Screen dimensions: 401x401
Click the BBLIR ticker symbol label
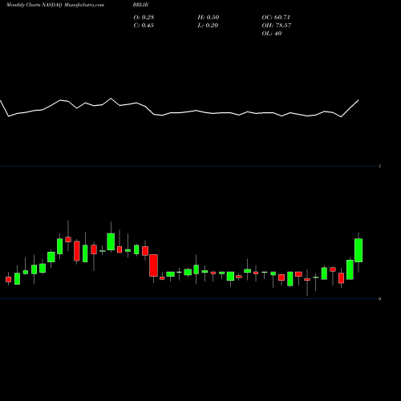point(140,5)
